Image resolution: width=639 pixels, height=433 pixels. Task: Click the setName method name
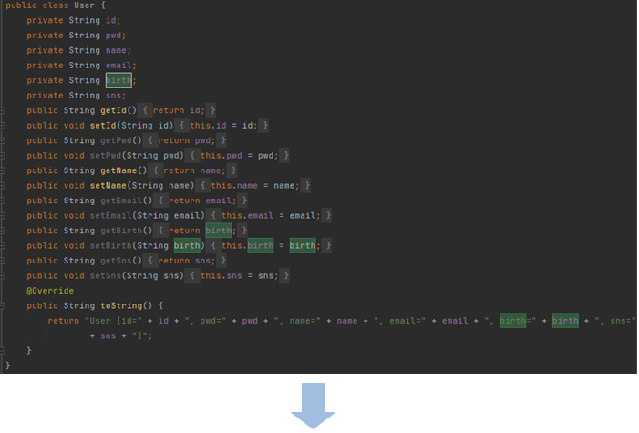click(108, 186)
